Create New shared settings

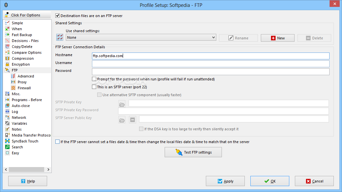coord(278,38)
